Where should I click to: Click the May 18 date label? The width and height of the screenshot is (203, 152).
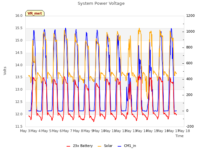(x=184, y=131)
